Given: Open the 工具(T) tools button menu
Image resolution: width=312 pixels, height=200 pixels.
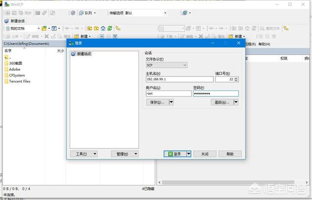Looking at the screenshot, I should 84,154.
